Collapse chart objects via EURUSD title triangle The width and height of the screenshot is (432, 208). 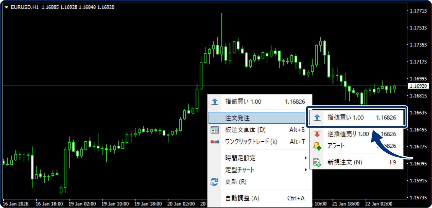click(x=6, y=6)
